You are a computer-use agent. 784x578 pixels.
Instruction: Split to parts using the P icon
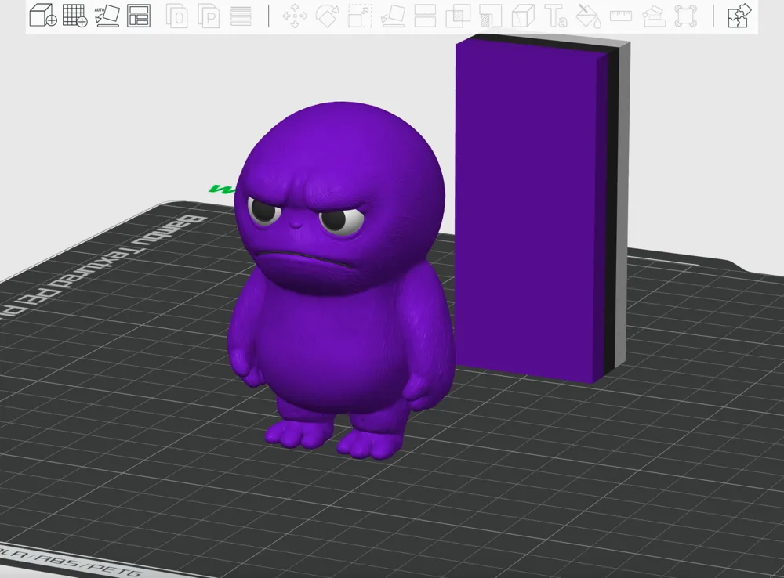click(x=209, y=16)
